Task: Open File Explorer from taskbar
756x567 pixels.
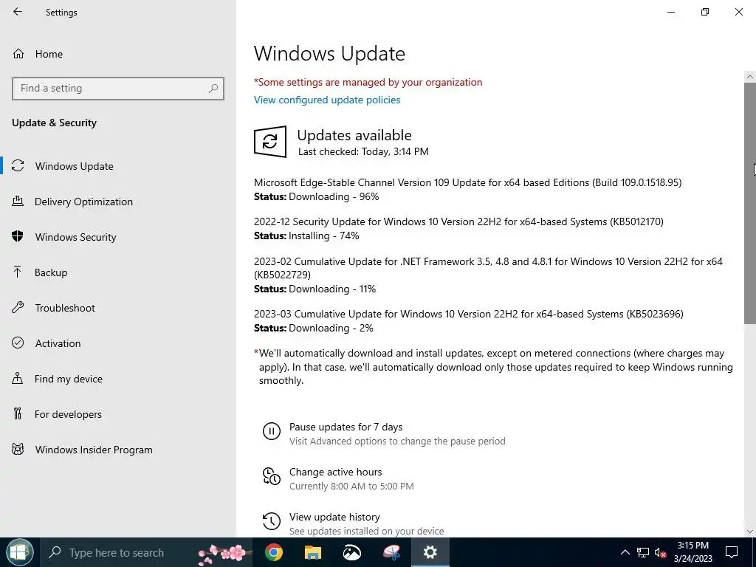Action: [x=313, y=552]
